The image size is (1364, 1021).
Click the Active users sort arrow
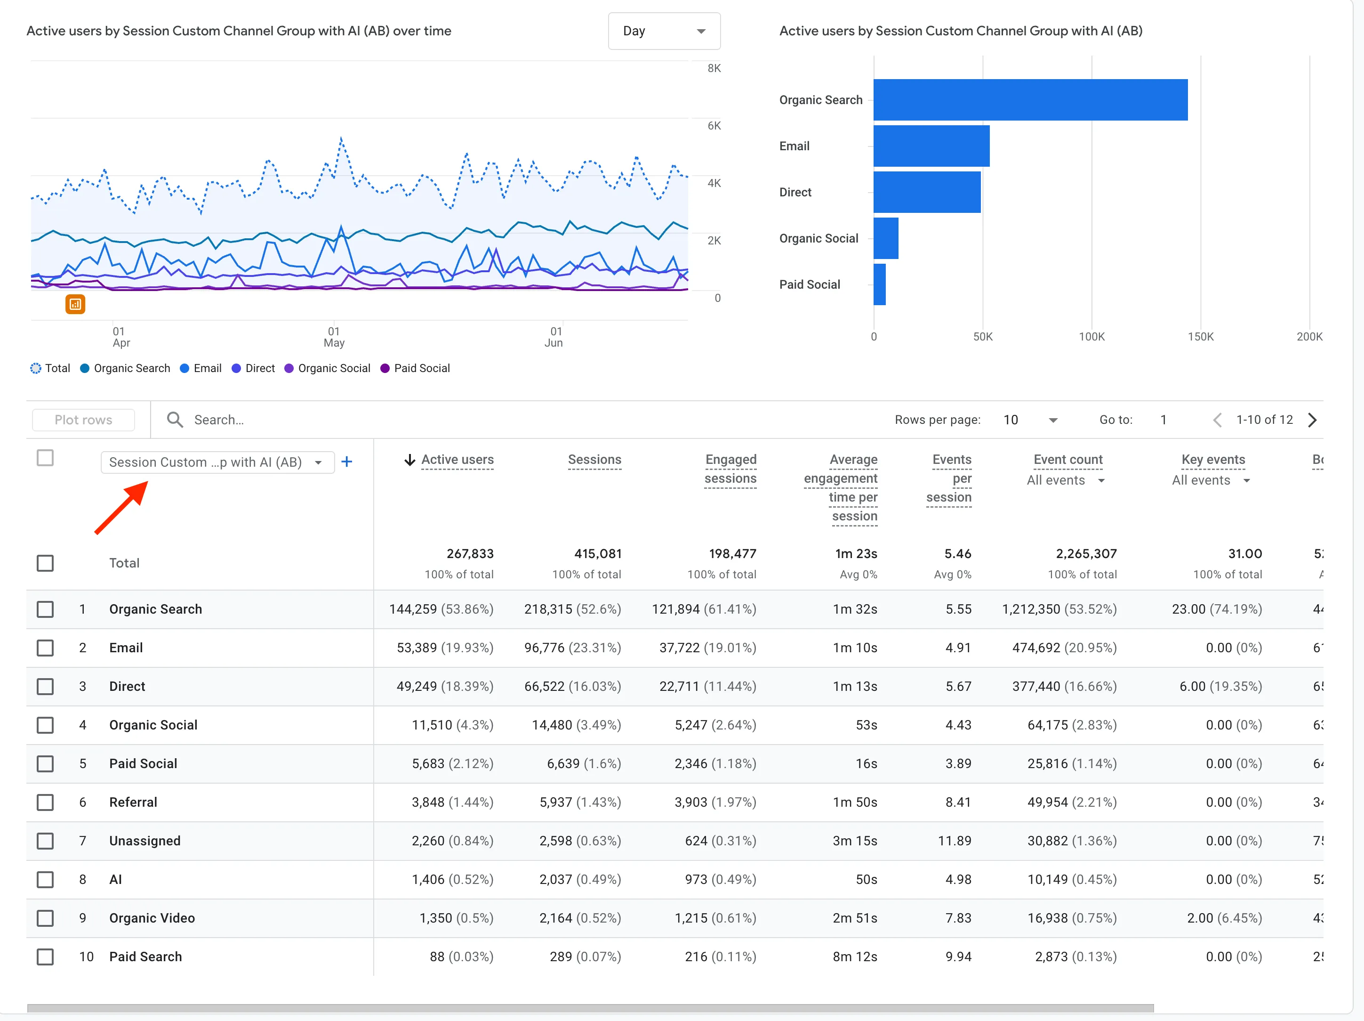pyautogui.click(x=409, y=460)
